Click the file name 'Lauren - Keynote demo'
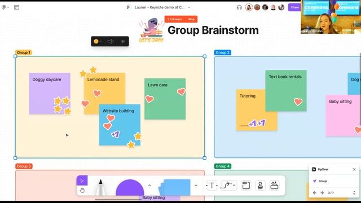The height and width of the screenshot is (203, 361). 159,7
